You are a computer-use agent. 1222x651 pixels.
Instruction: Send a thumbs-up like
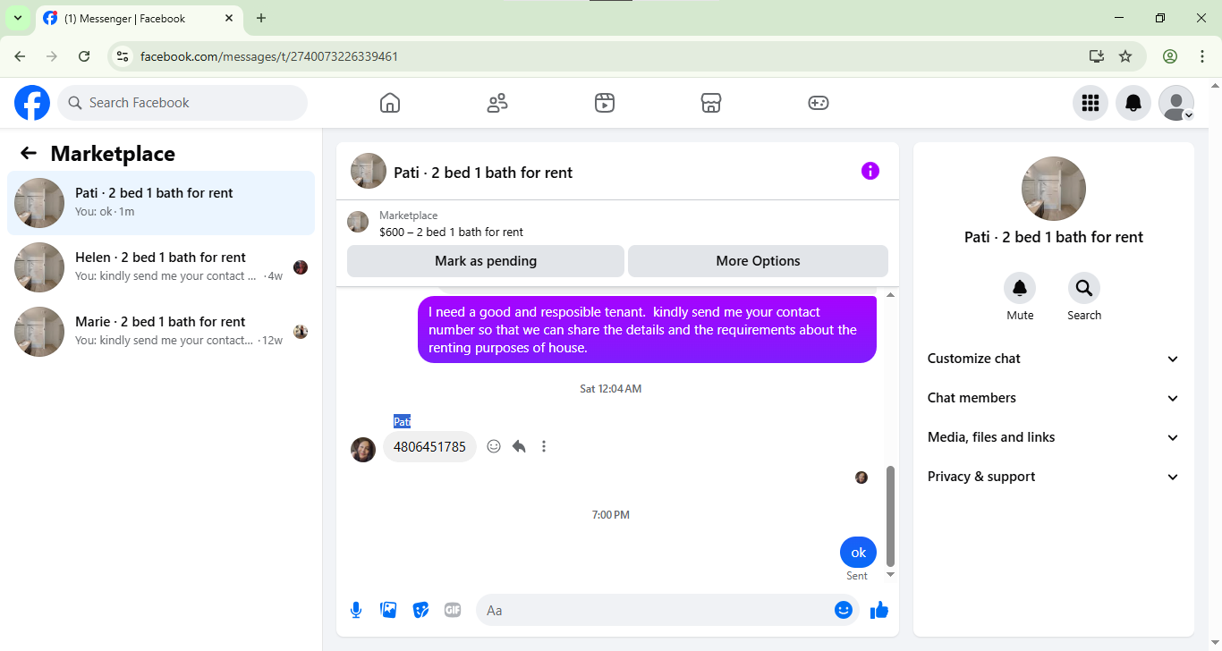point(879,610)
